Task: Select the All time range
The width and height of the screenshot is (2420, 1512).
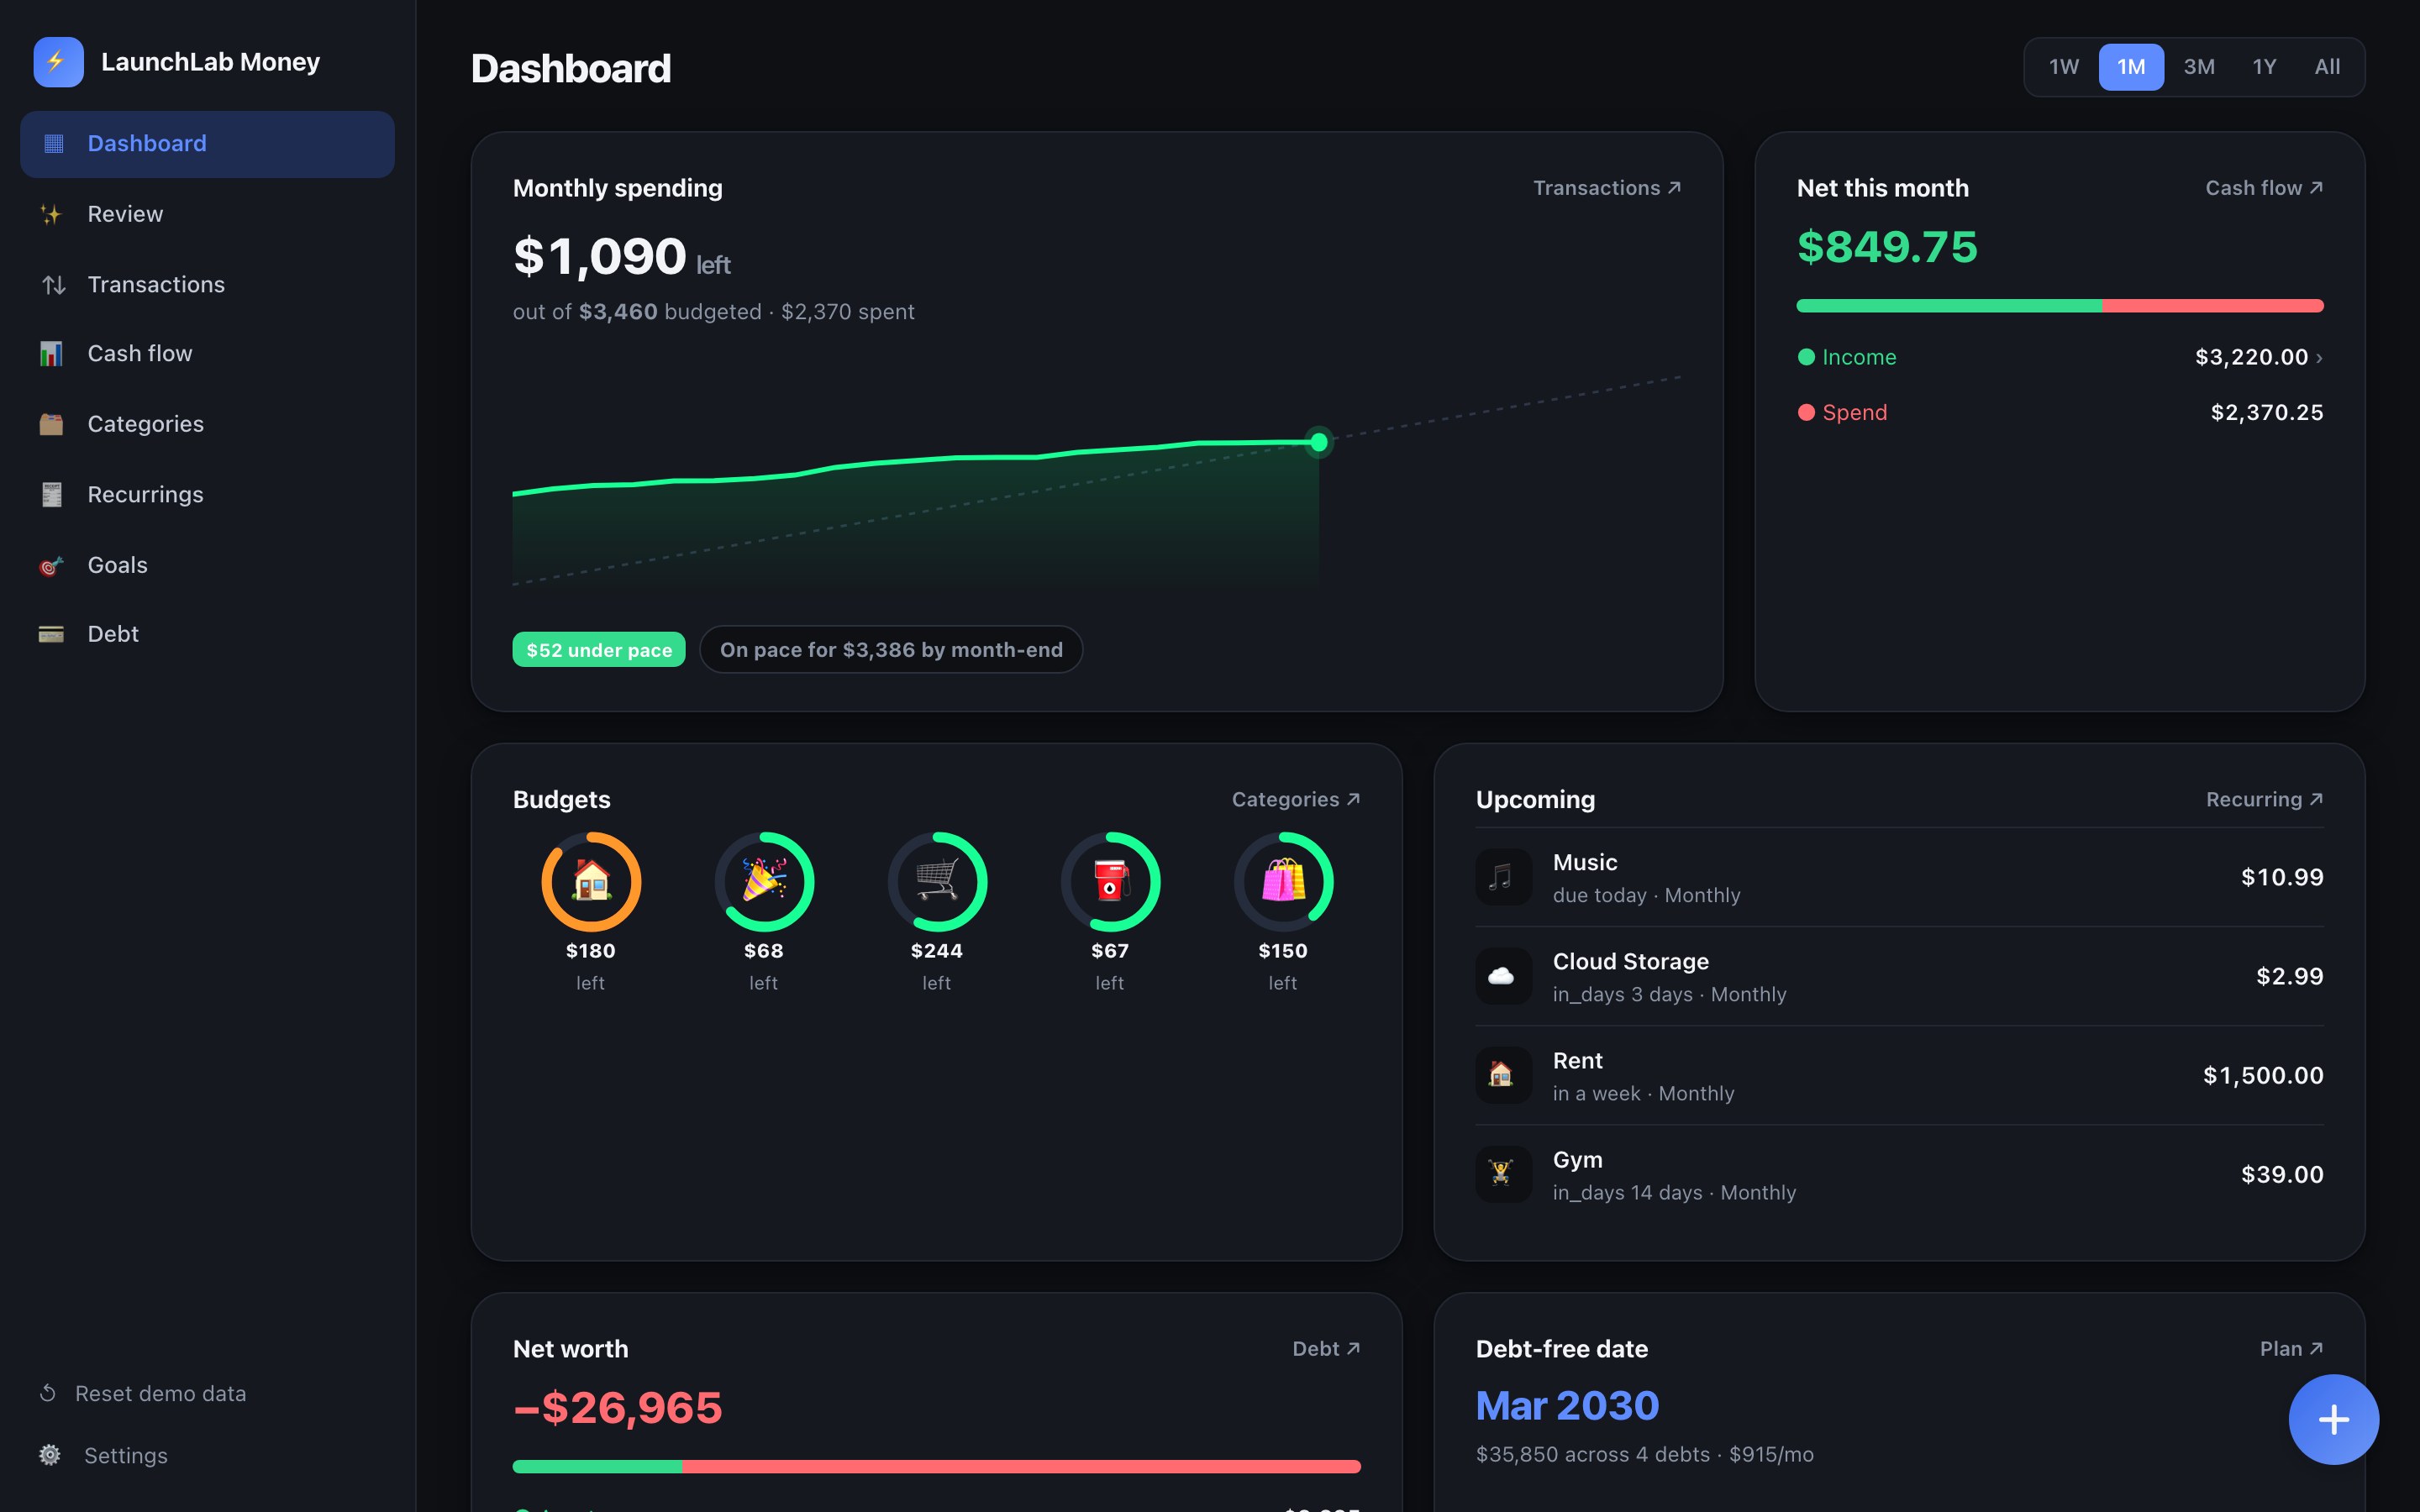Action: click(x=2327, y=67)
